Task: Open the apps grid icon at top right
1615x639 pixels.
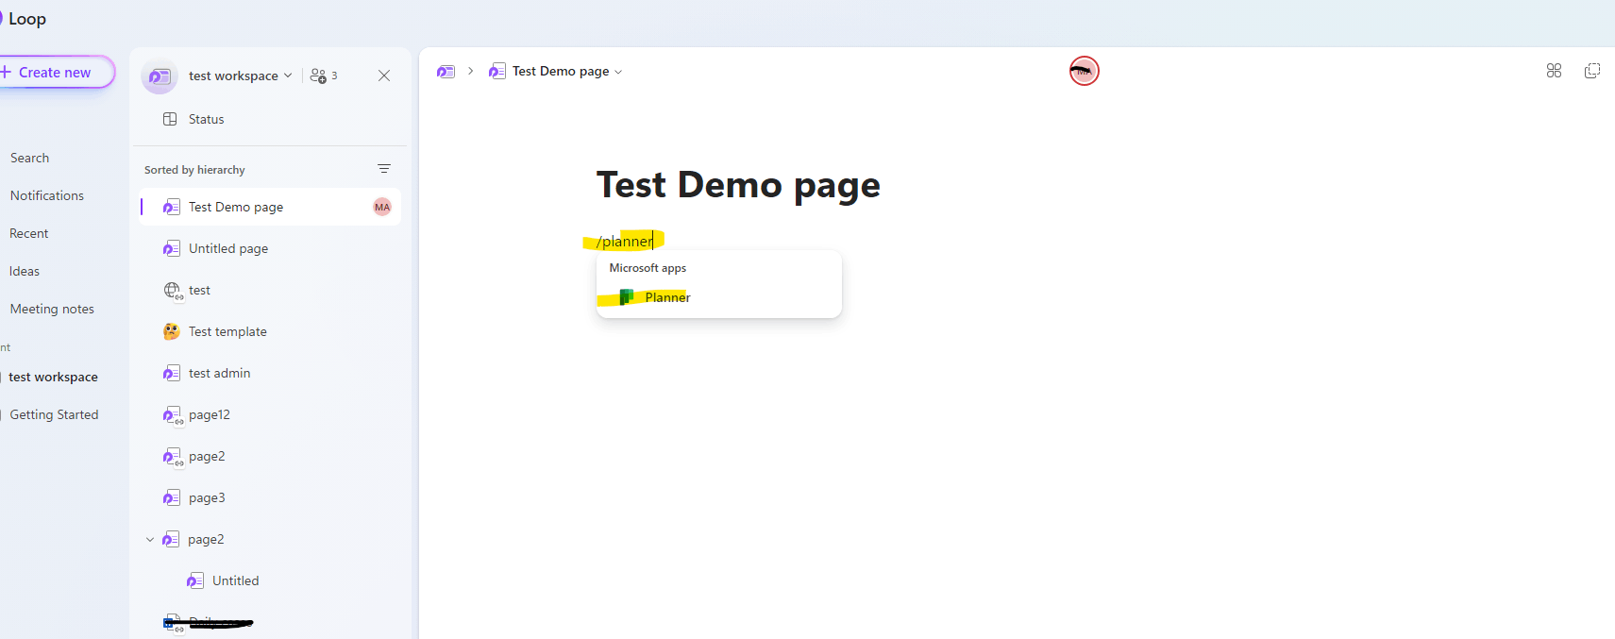Action: click(1554, 71)
